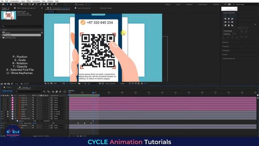Switch to the Standard workspace
The height and width of the screenshot is (146, 259).
189,4
